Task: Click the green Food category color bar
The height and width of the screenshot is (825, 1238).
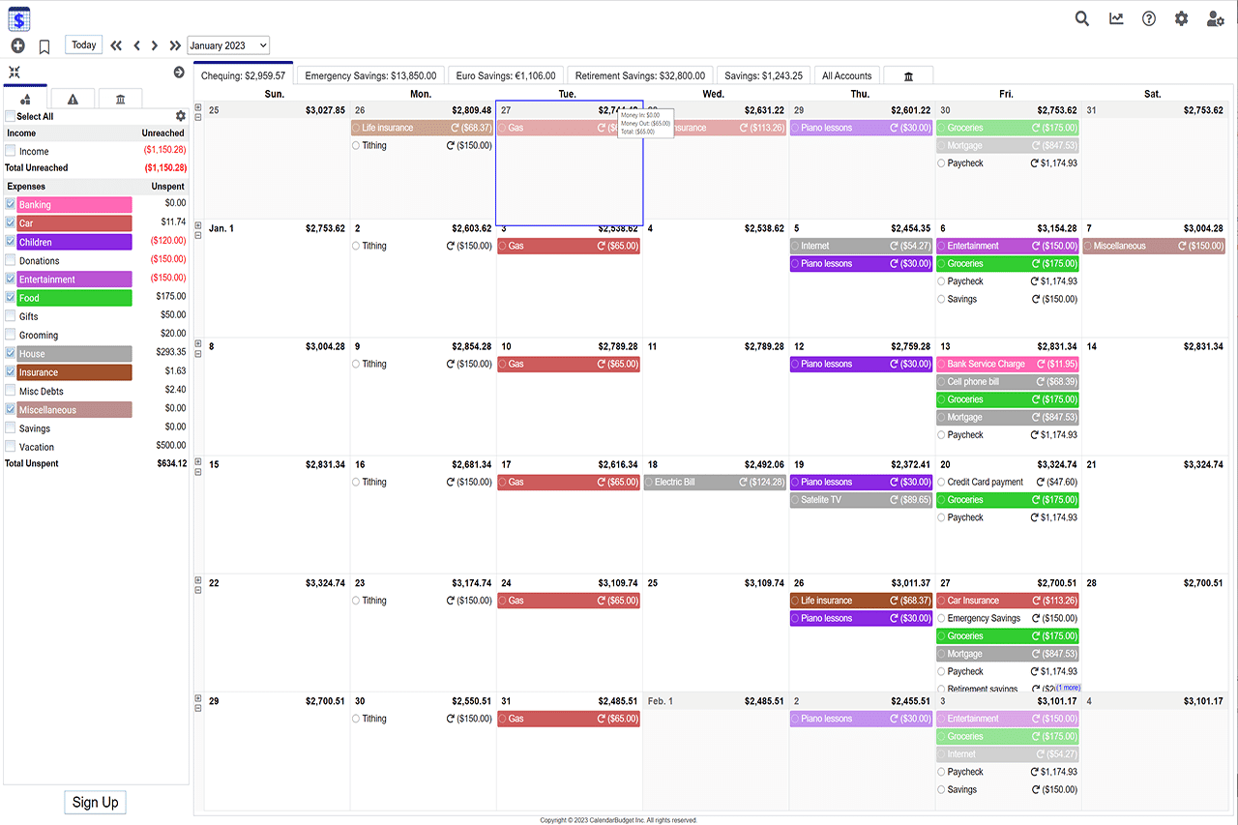Action: [x=74, y=298]
